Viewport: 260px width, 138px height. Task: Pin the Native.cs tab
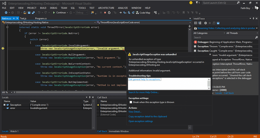pyautogui.click(x=14, y=19)
